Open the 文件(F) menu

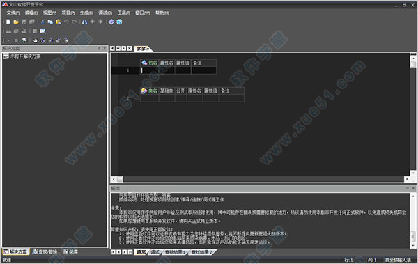point(13,13)
